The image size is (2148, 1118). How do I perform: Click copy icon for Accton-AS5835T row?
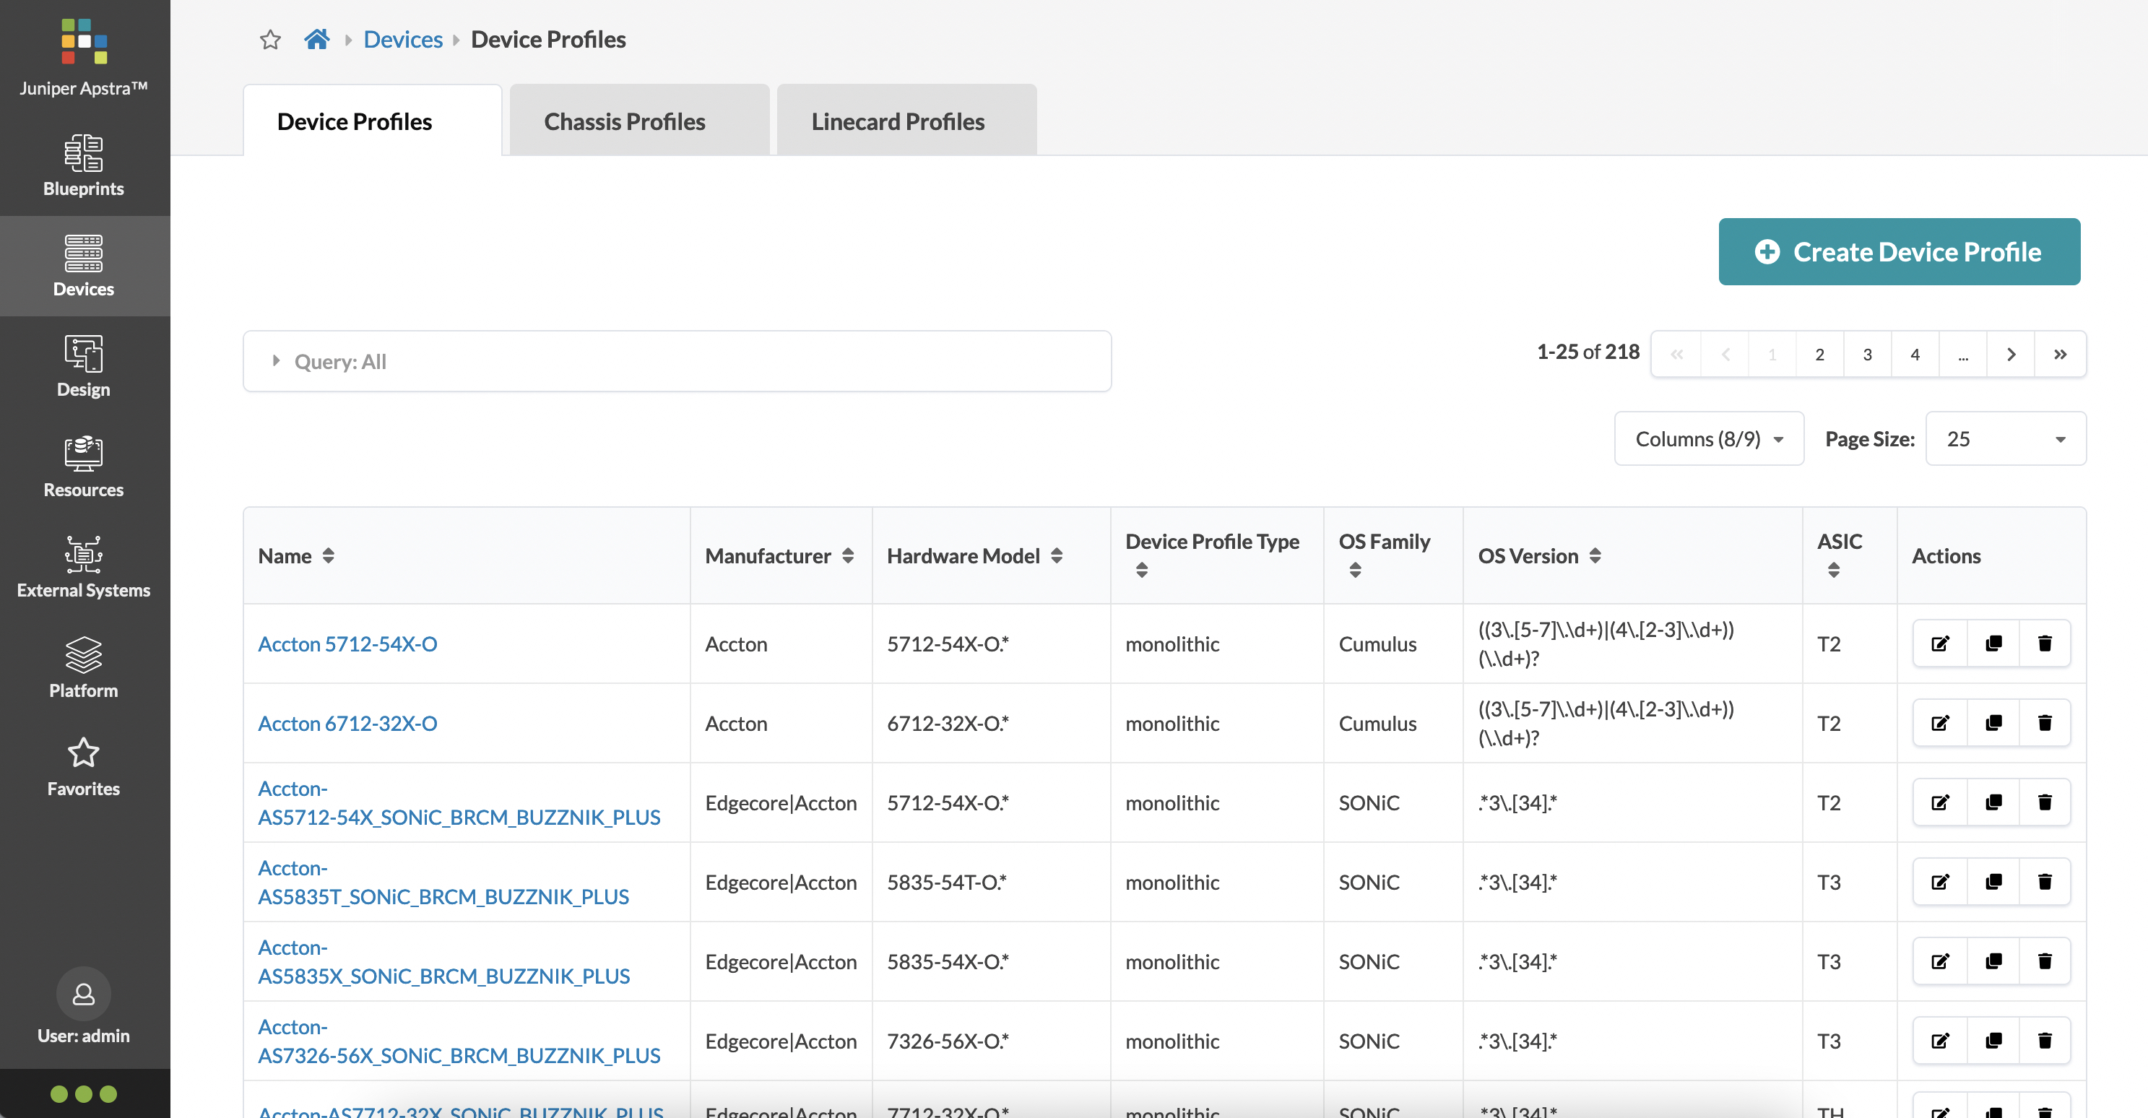pos(1991,881)
